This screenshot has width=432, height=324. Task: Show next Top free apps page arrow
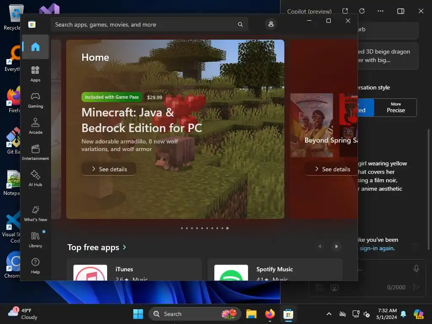pos(336,246)
